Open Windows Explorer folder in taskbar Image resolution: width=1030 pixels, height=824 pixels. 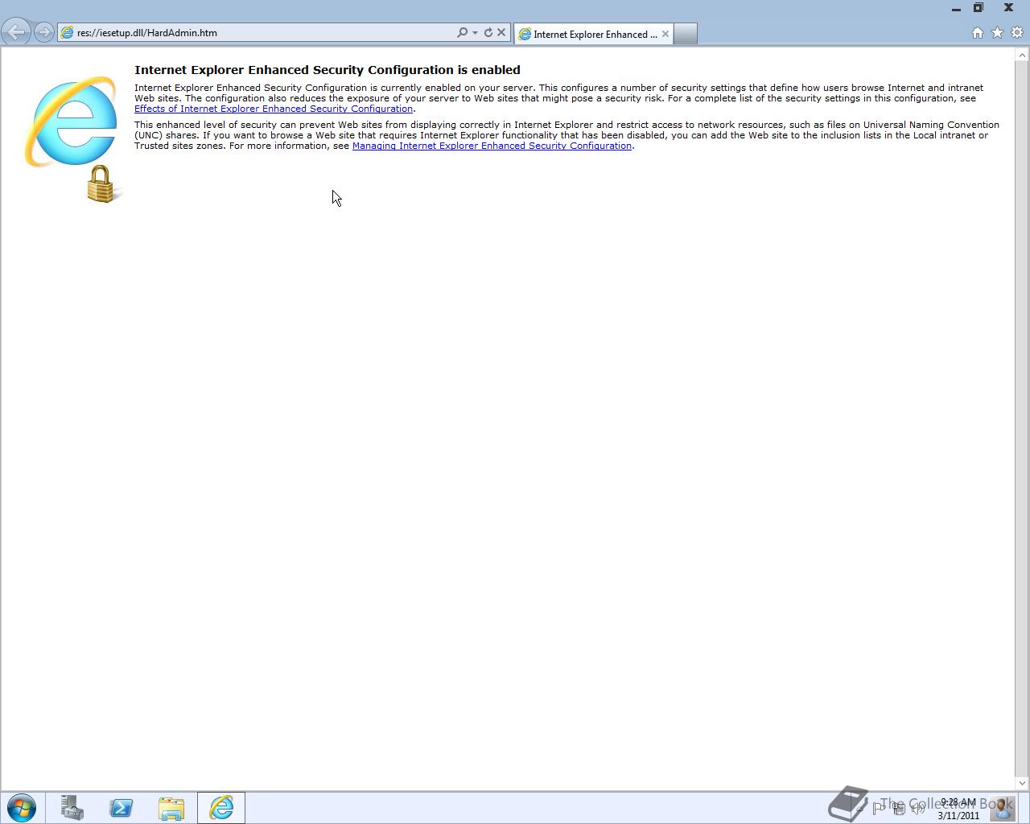tap(171, 808)
